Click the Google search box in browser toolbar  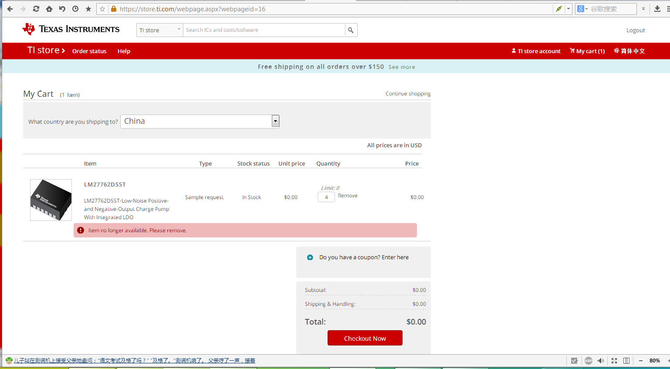[612, 9]
